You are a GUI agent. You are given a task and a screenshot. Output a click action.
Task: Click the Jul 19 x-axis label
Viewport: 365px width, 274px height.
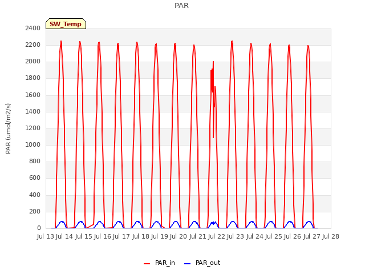(x=160, y=236)
